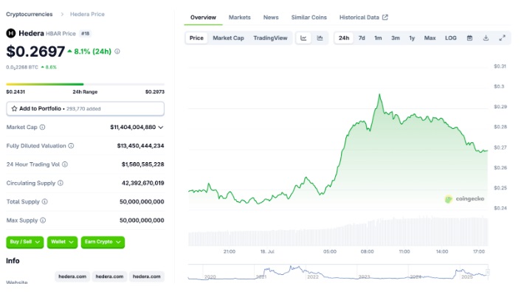
Task: Click the Hedera logo icon
Action: point(11,33)
